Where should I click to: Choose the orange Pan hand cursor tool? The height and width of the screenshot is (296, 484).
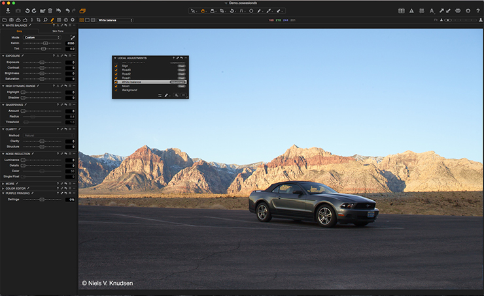203,11
